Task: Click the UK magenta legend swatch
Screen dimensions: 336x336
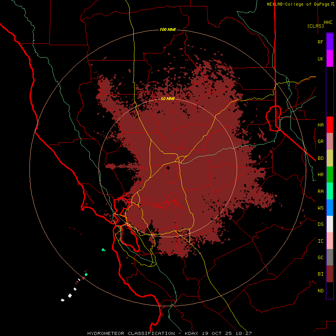Action: point(330,59)
